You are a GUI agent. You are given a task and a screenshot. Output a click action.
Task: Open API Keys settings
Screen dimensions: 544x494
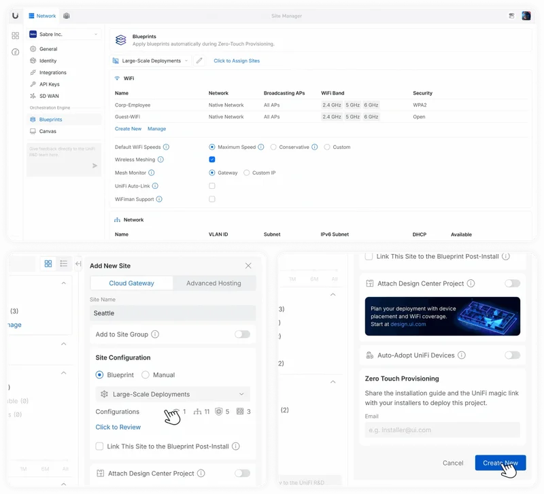[49, 84]
